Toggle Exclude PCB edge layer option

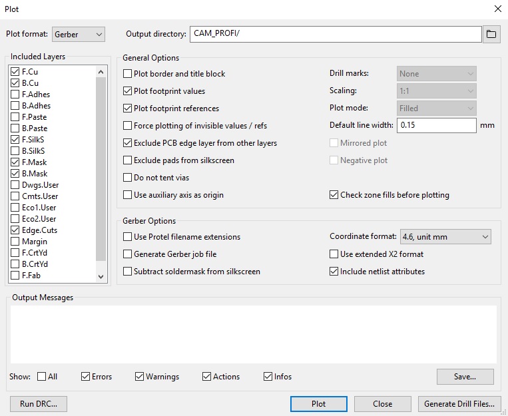coord(128,143)
